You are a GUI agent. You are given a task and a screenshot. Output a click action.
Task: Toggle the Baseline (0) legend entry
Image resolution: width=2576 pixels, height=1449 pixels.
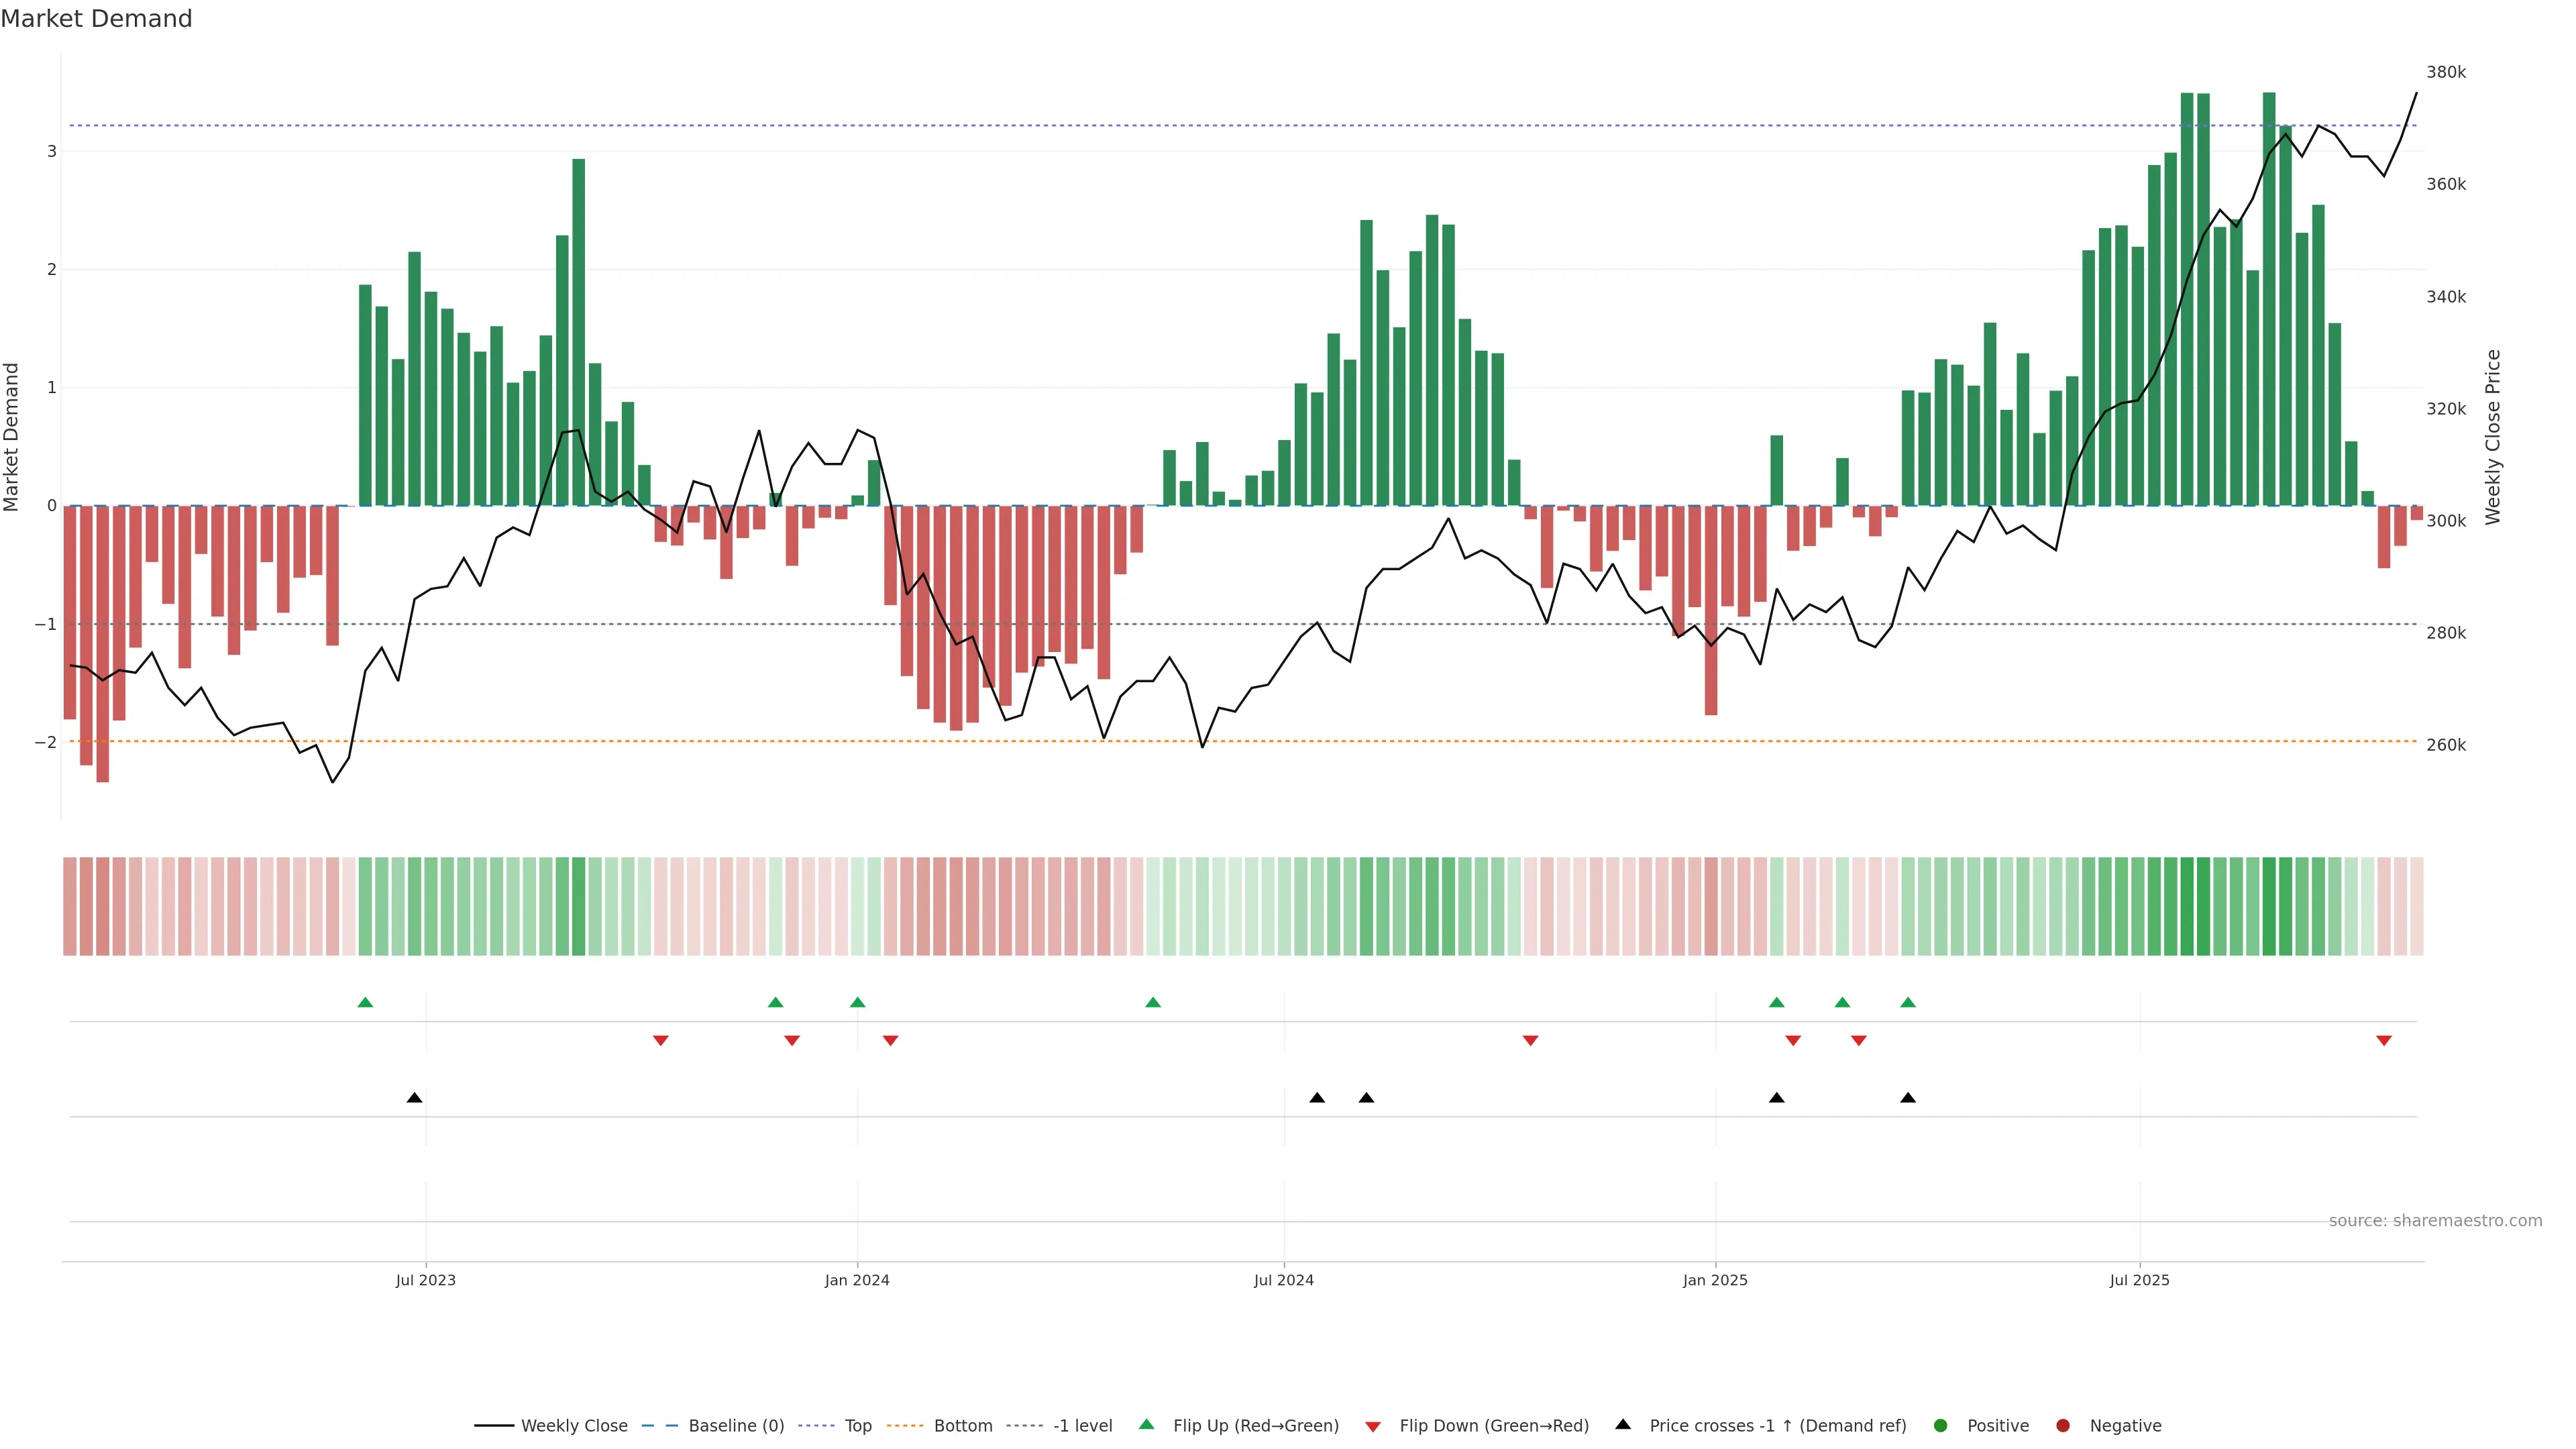pyautogui.click(x=736, y=1426)
